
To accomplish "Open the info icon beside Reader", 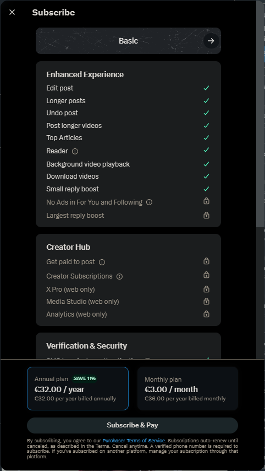I will point(75,151).
